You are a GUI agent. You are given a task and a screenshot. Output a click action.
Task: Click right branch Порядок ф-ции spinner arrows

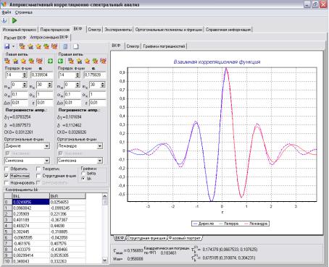coord(78,75)
